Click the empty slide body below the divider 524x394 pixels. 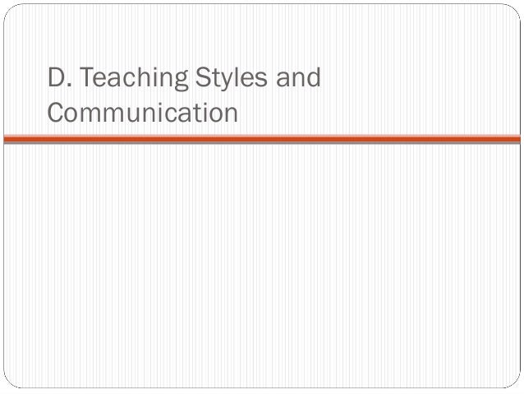click(262, 265)
